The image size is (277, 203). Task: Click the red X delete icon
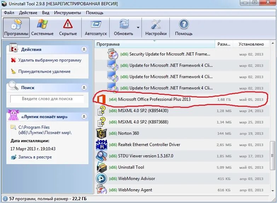(x=13, y=60)
